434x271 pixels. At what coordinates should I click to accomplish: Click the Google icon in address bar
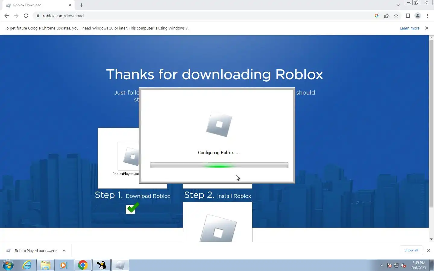point(377,16)
